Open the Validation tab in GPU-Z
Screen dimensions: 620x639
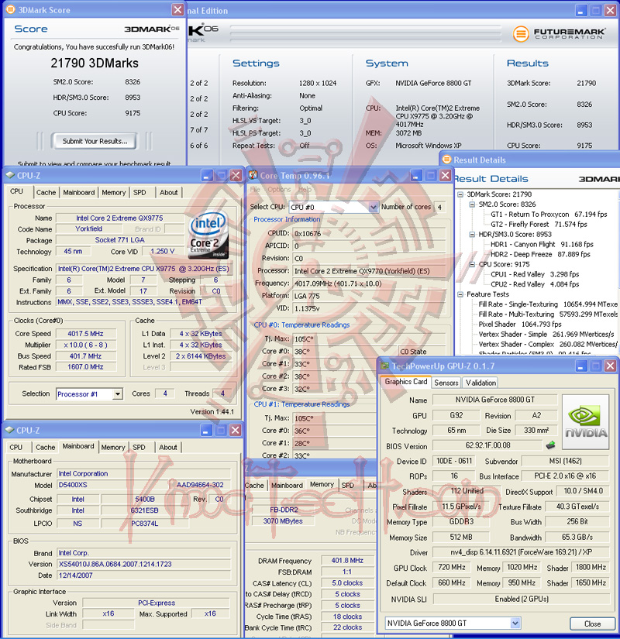click(480, 383)
